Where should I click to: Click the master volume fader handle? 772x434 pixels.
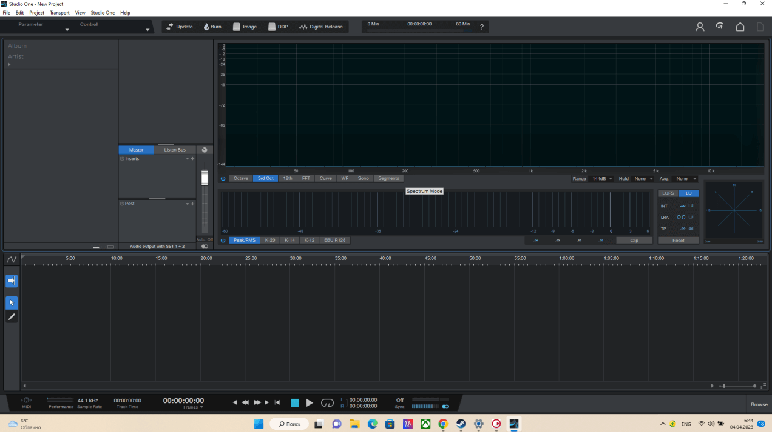click(x=205, y=178)
